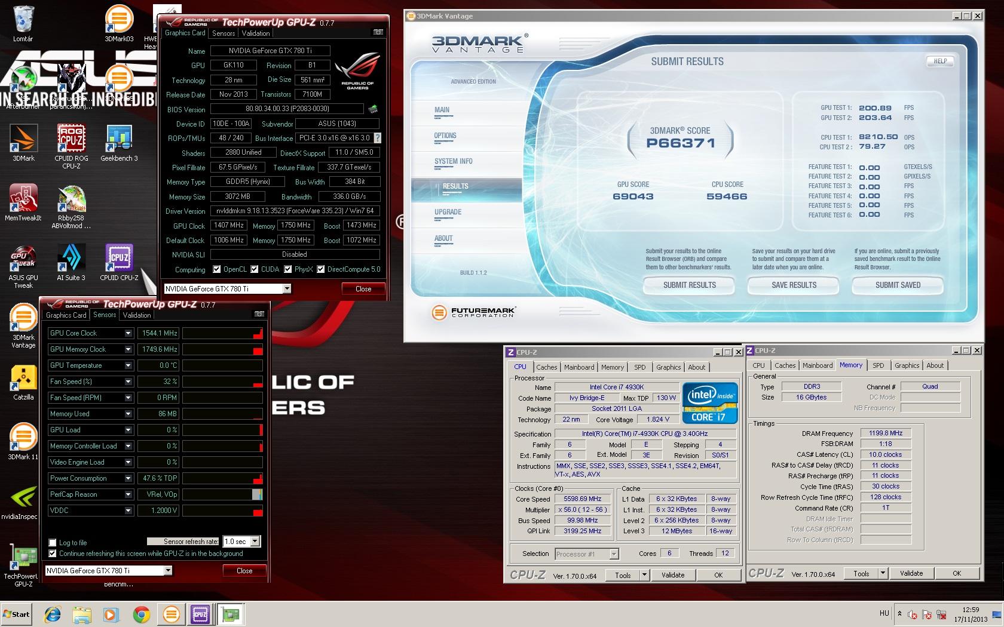Open the 3DMark03 desktop shortcut
Image resolution: width=1004 pixels, height=627 pixels.
(119, 24)
